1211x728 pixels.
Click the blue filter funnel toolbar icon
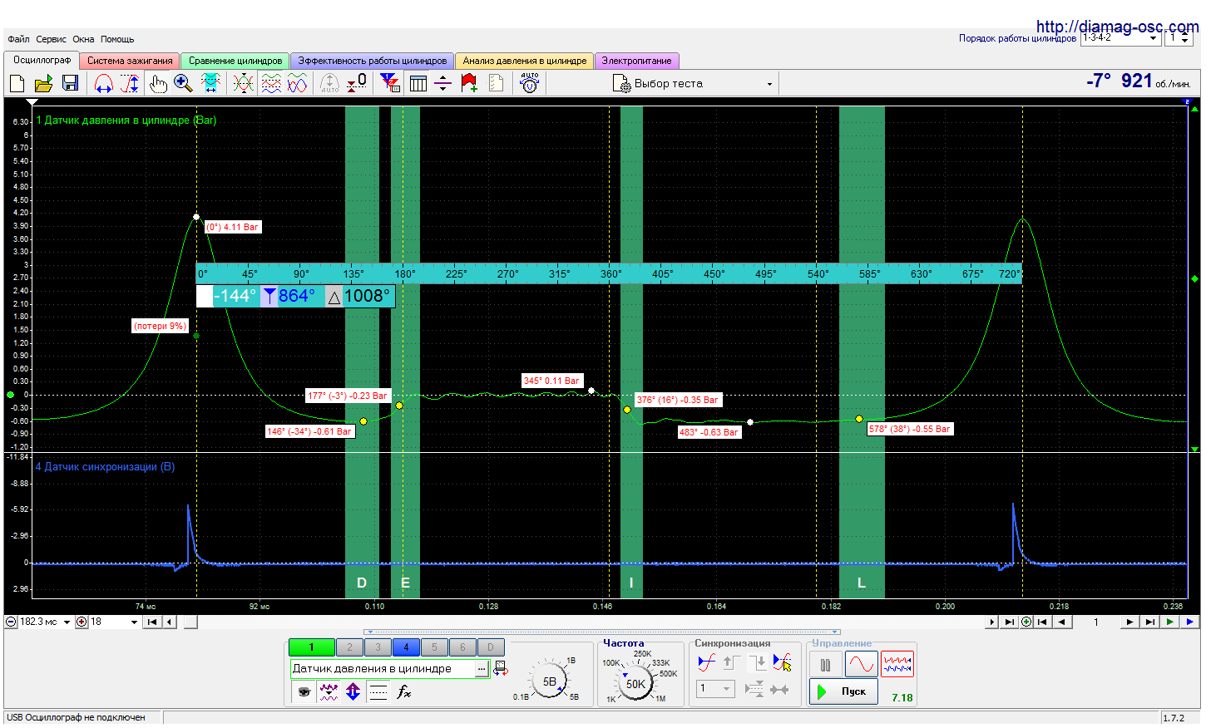(389, 83)
